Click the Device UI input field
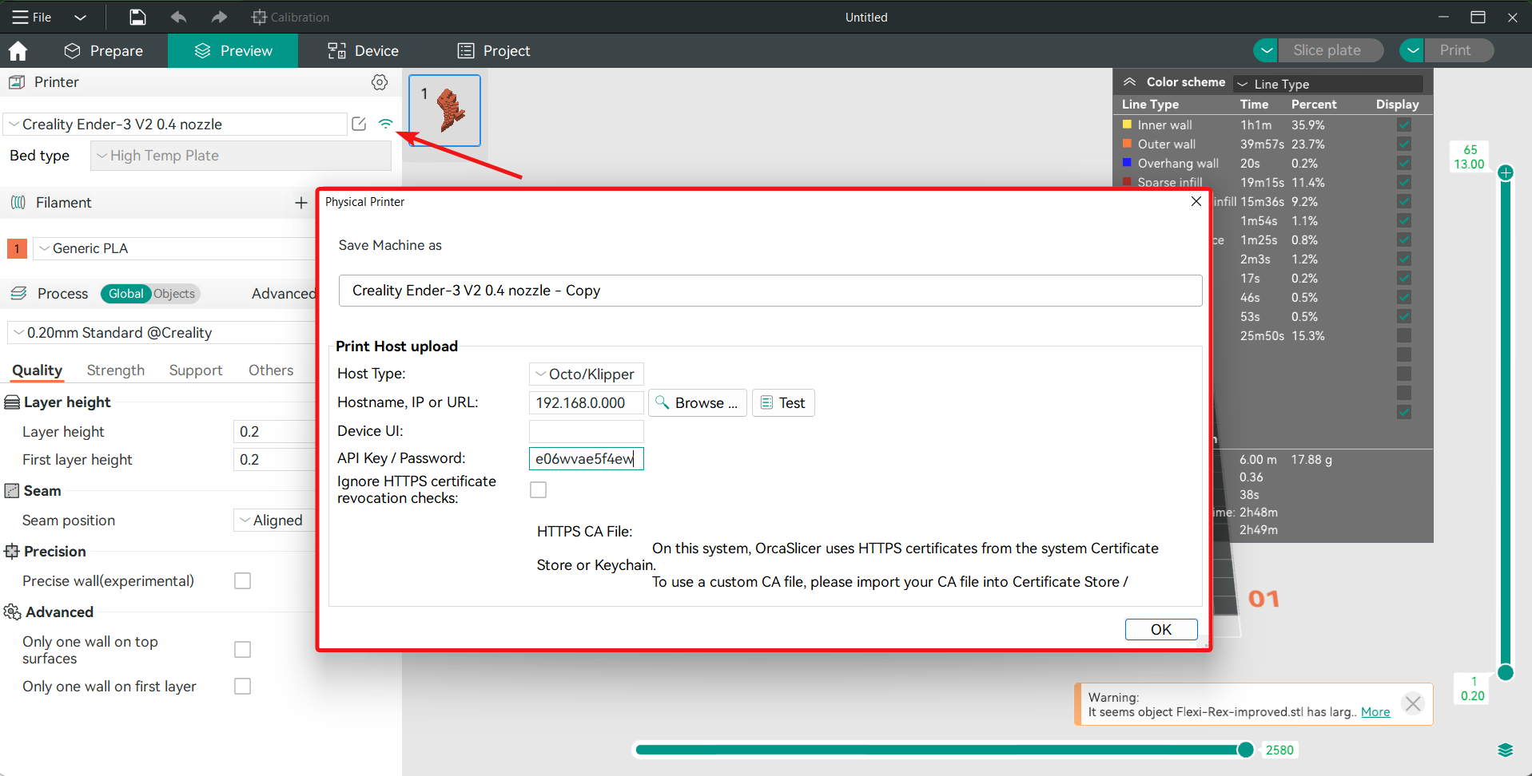This screenshot has height=776, width=1532. click(x=587, y=431)
